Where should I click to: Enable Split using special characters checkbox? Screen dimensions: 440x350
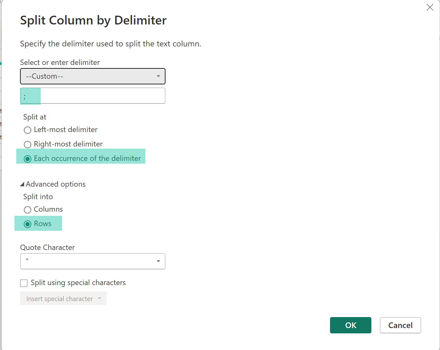coord(24,283)
